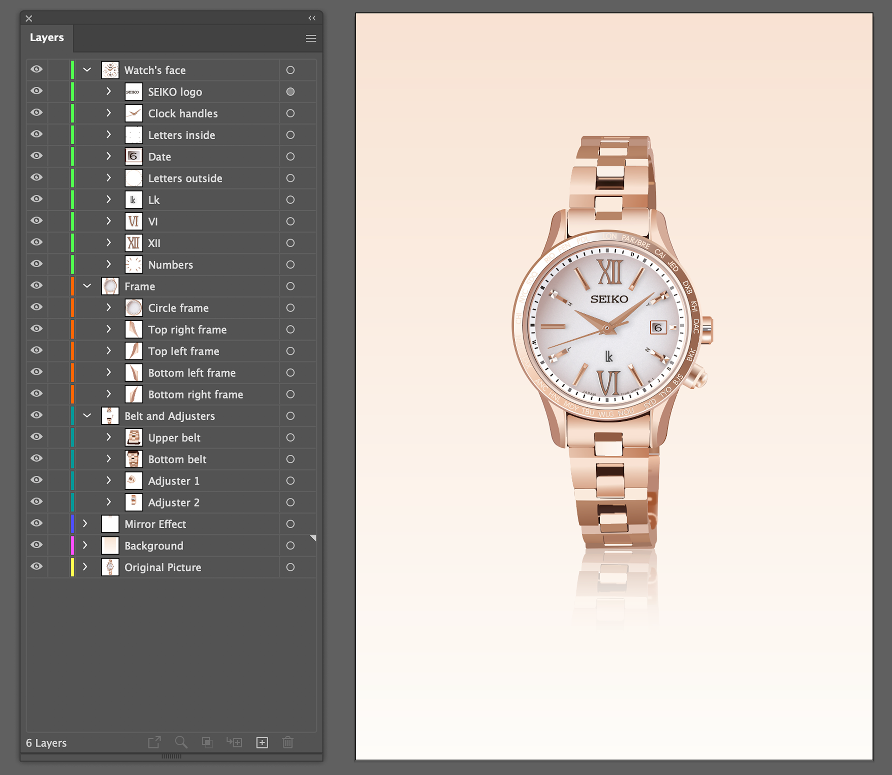
Task: Collapse the Belt and Adjusters layer
Action: pos(87,416)
